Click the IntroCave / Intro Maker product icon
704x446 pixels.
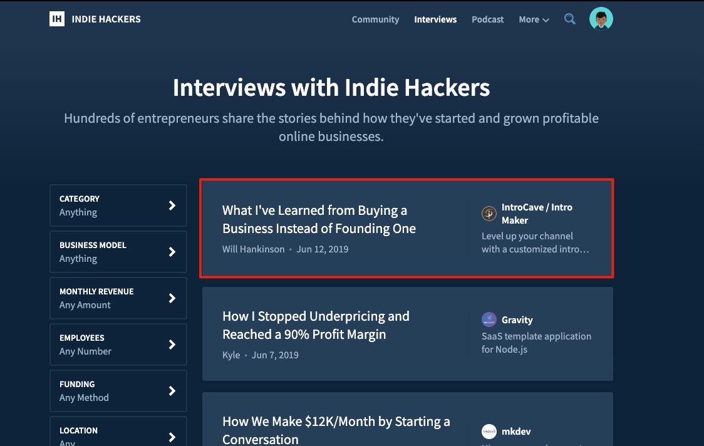(x=489, y=213)
